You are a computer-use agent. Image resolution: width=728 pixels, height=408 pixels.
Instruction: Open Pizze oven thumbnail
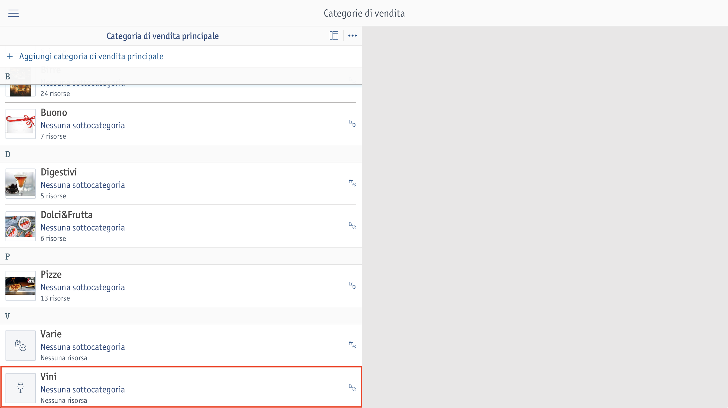pyautogui.click(x=21, y=286)
